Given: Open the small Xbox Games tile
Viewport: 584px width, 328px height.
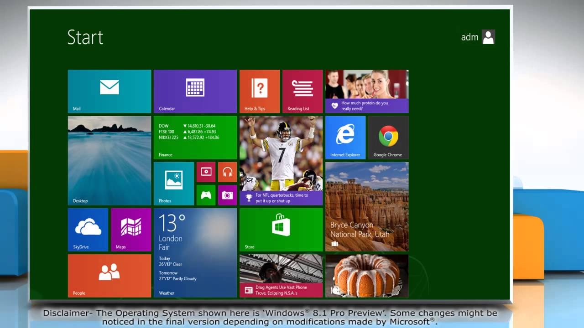Looking at the screenshot, I should (x=206, y=195).
